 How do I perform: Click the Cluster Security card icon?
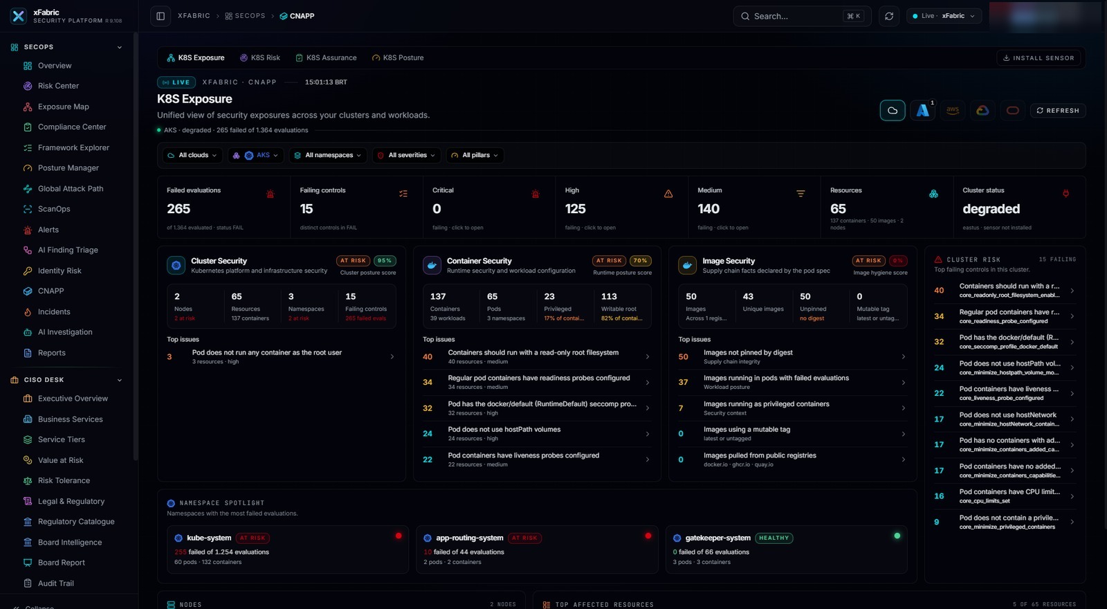point(176,265)
